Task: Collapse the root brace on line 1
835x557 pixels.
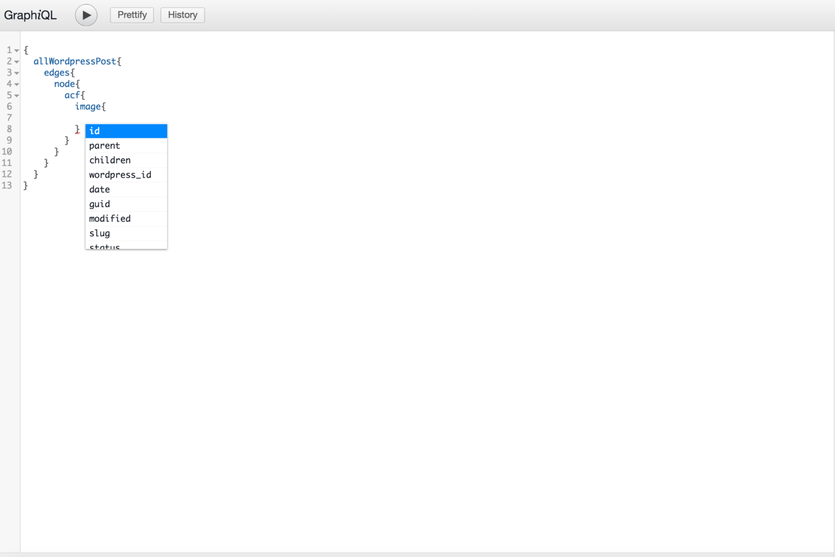Action: pos(17,51)
